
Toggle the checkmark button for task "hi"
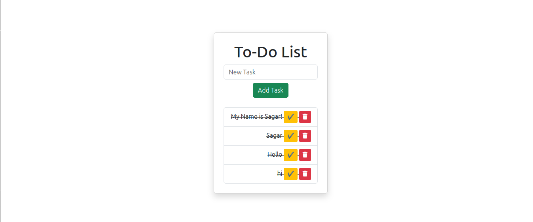coord(290,174)
